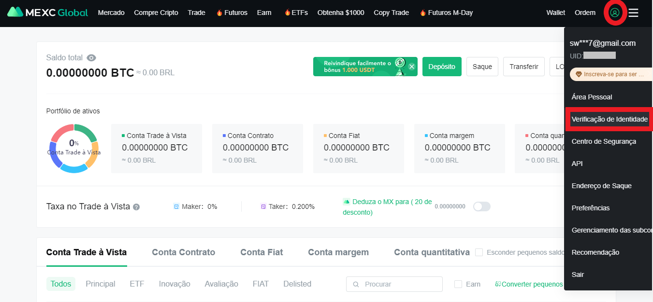
Task: Check the Esconder pequenos saldos box
Action: (x=479, y=252)
